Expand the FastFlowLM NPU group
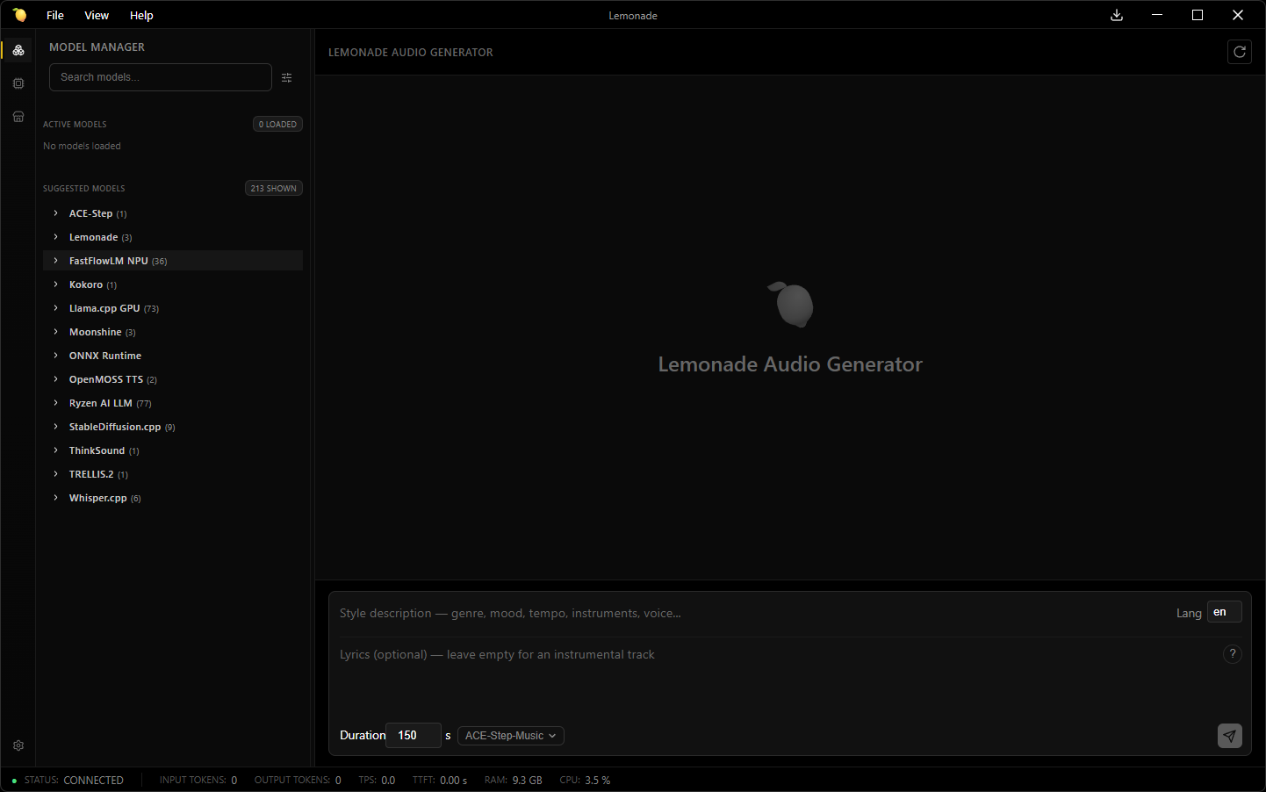 (x=173, y=261)
